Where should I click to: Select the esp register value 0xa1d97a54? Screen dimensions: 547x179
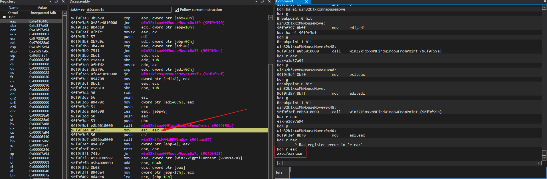click(39, 47)
